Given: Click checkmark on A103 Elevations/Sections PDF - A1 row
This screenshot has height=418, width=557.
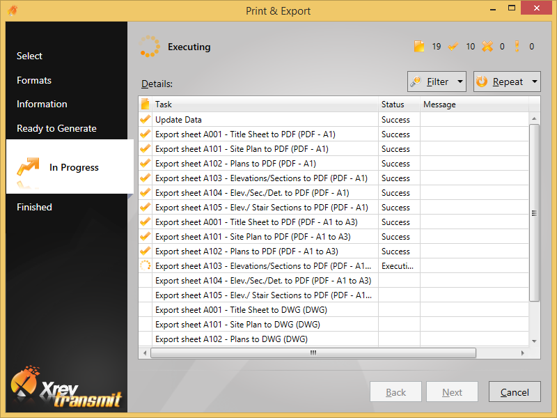Looking at the screenshot, I should click(x=145, y=178).
